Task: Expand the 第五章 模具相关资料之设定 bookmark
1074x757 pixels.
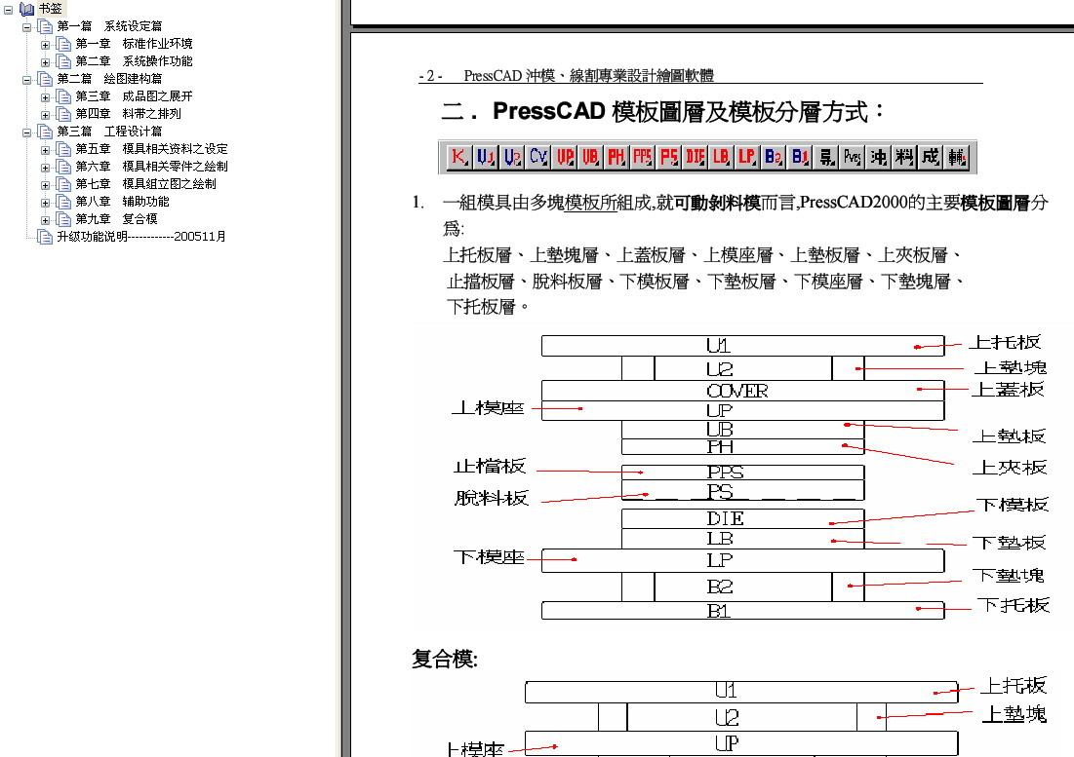Action: tap(45, 150)
